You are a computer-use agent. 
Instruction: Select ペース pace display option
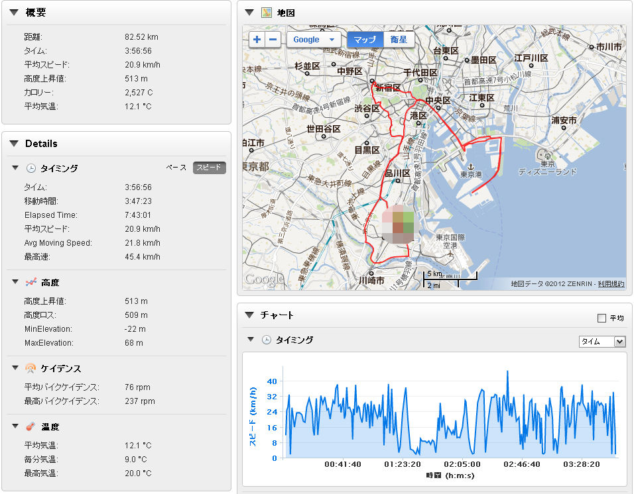(176, 168)
